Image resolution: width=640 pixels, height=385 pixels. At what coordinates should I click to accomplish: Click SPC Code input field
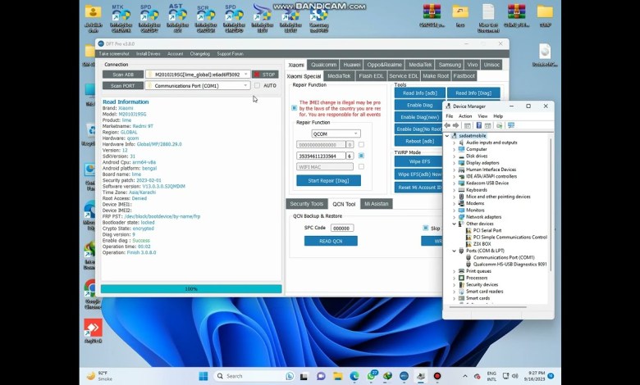tap(342, 229)
